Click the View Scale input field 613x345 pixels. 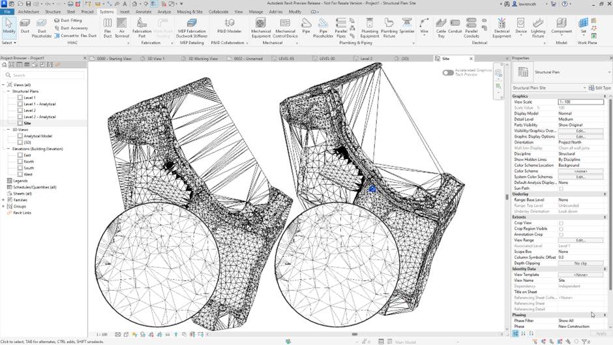pyautogui.click(x=580, y=102)
